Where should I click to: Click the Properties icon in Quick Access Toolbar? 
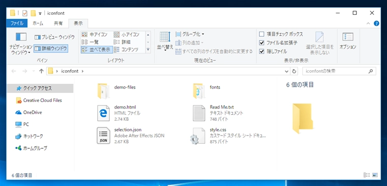[24, 13]
